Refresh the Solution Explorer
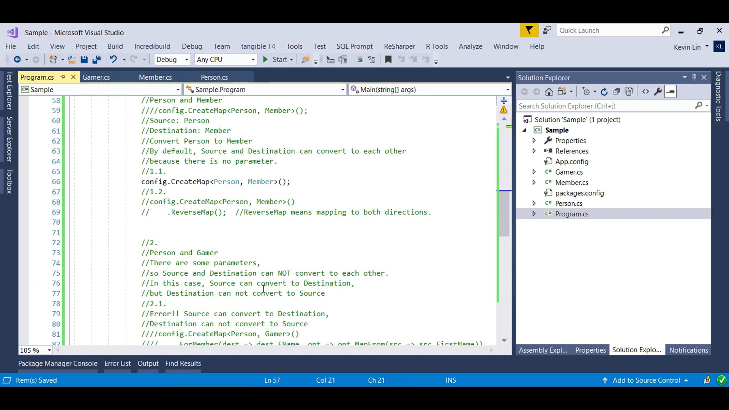 [604, 91]
